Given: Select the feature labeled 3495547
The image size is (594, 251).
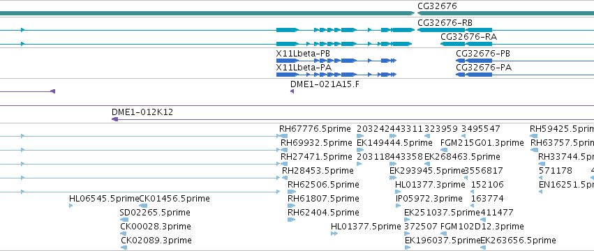Looking at the screenshot, I should click(481, 129).
